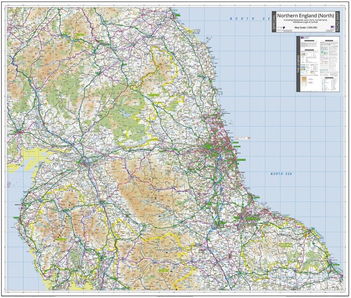Click the copyright emblem in the title corner
351x298 pixels.
coord(332,27)
